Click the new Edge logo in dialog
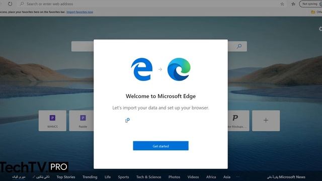The height and width of the screenshot is (181, 322). pyautogui.click(x=179, y=69)
